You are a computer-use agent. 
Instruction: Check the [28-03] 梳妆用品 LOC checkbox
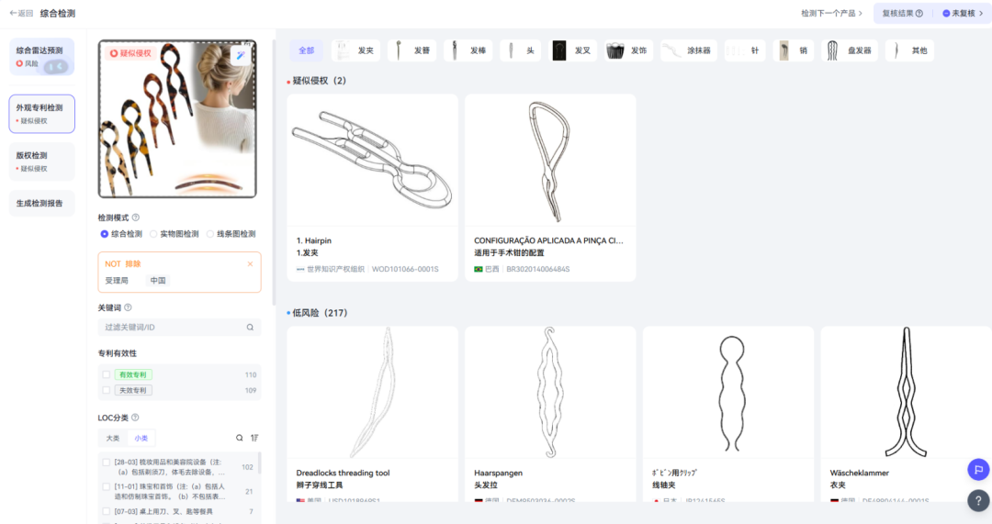[x=107, y=463]
